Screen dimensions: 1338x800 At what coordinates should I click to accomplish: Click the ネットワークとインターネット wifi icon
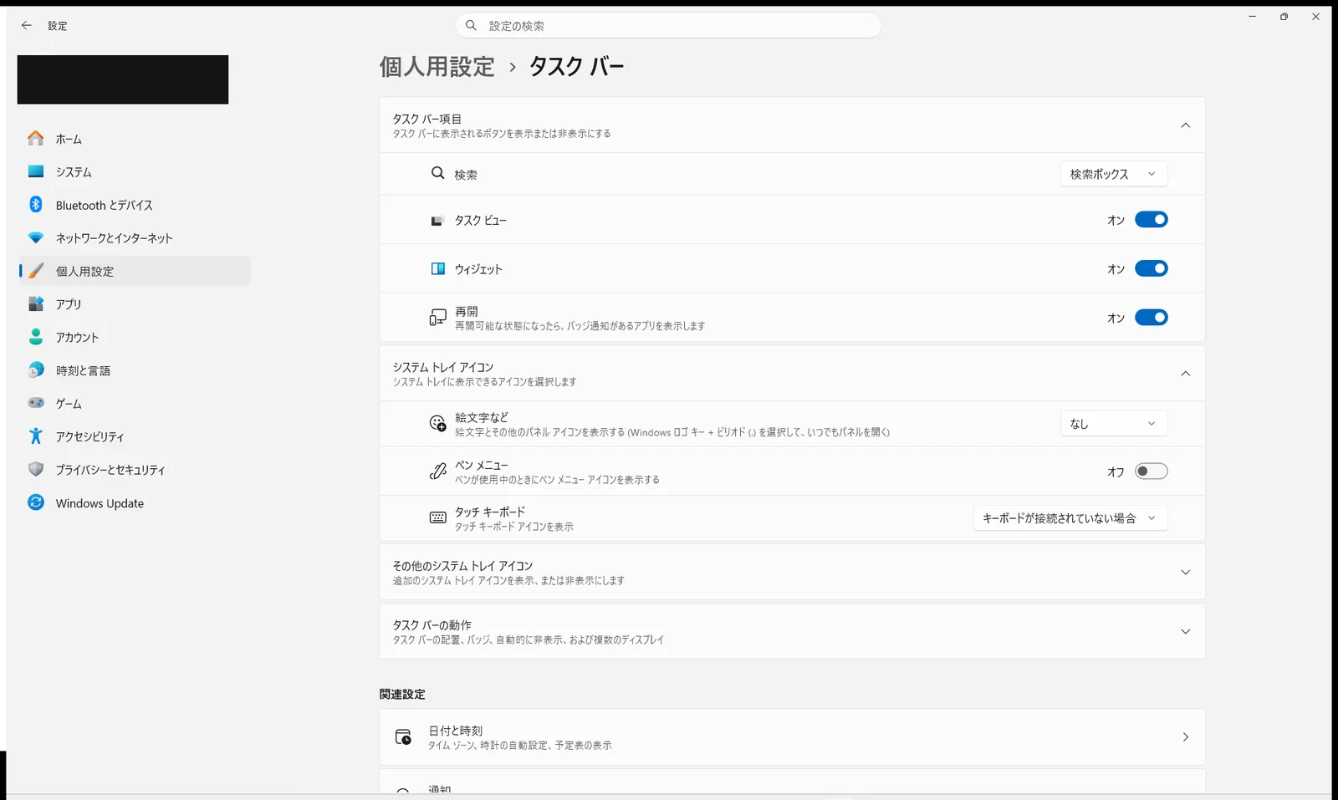coord(35,237)
